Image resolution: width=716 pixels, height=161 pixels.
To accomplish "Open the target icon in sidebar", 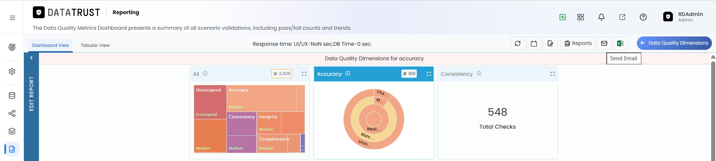I will [x=12, y=47].
